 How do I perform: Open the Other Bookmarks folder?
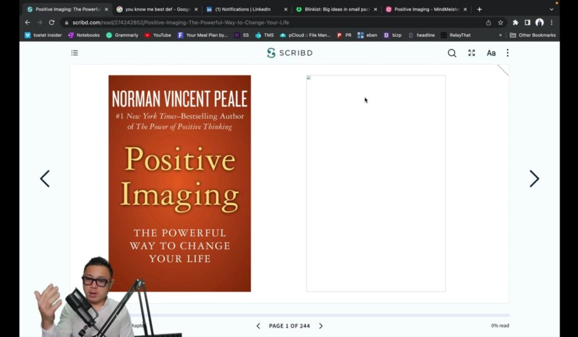point(533,36)
